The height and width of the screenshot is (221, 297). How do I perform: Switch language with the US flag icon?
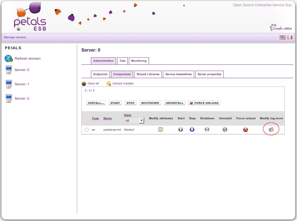click(x=282, y=37)
